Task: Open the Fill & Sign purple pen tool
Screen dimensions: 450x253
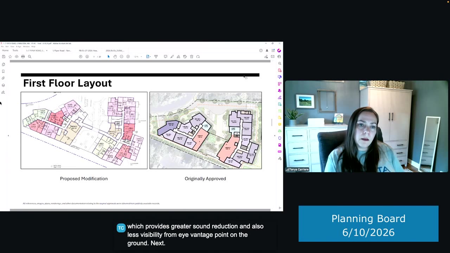Action: pyautogui.click(x=280, y=98)
